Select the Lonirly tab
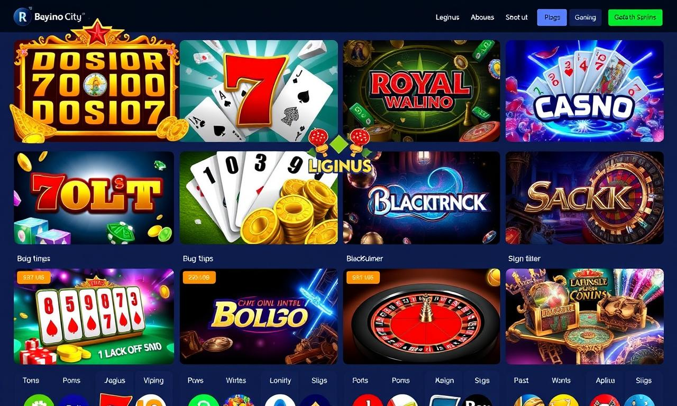The image size is (677, 406). coord(280,381)
